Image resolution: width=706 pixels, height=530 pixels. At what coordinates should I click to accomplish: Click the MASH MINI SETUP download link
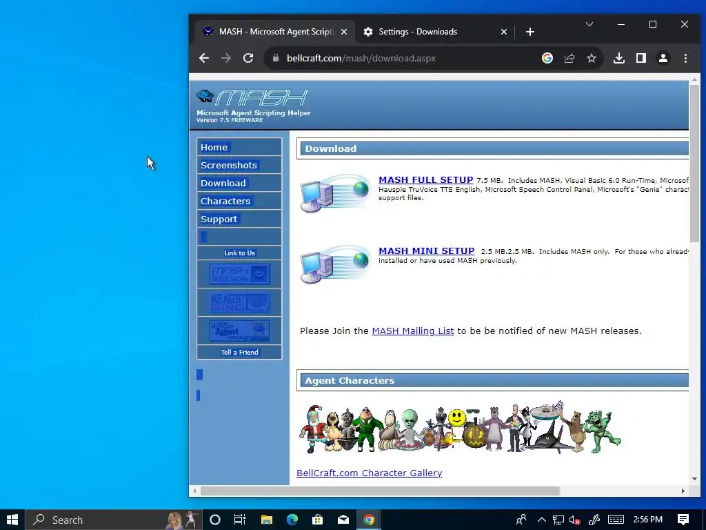(426, 251)
